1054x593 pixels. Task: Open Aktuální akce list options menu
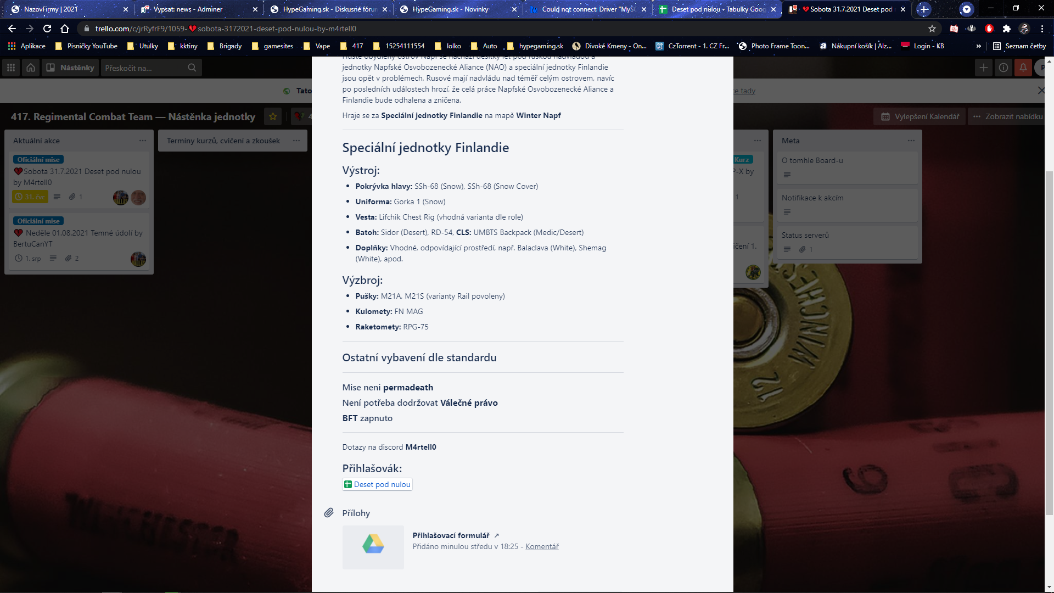click(143, 141)
